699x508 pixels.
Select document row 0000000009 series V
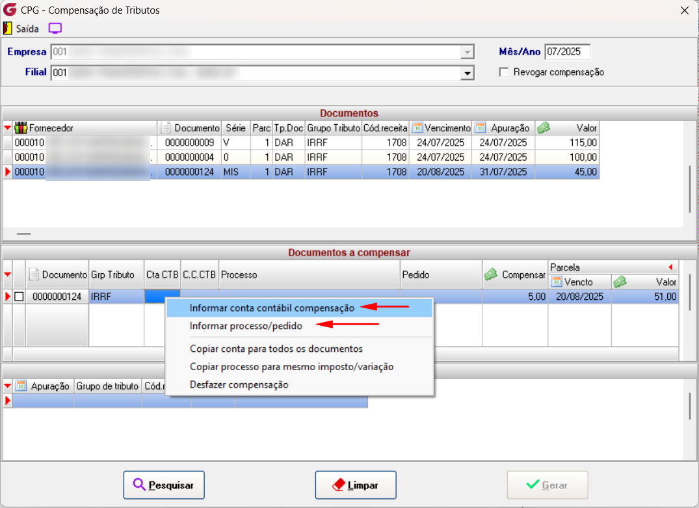[x=306, y=142]
